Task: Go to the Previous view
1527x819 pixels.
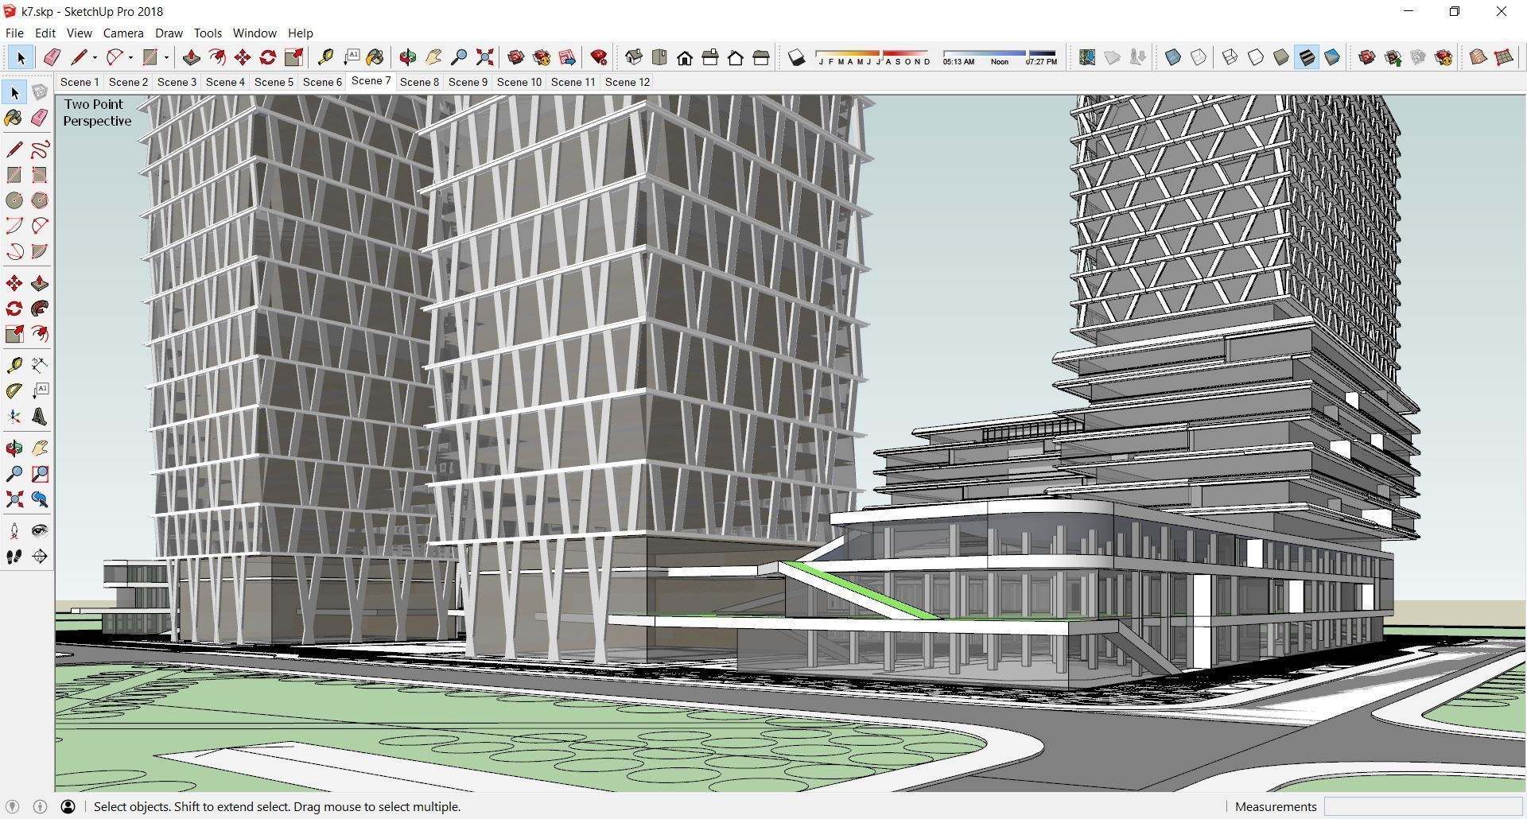Action: click(40, 499)
